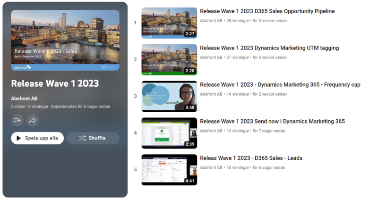Image resolution: width=378 pixels, height=198 pixels.
Task: Click the 2:20 duration badge
Action: [x=190, y=71]
